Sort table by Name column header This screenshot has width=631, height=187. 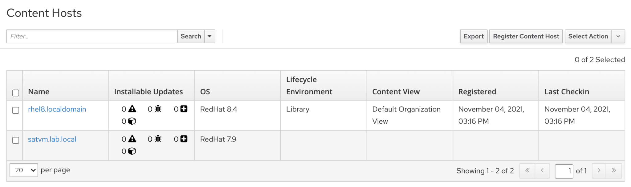pos(39,92)
